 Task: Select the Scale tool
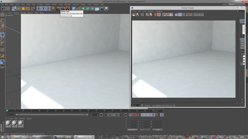23,8
